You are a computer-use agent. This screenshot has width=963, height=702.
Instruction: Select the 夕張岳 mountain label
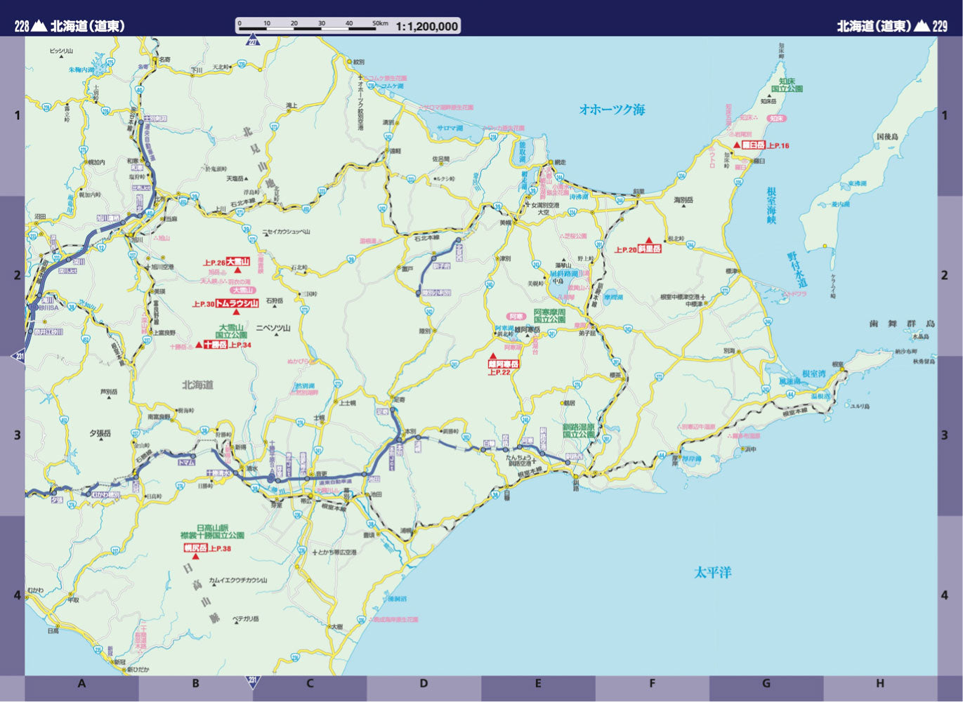pos(100,434)
